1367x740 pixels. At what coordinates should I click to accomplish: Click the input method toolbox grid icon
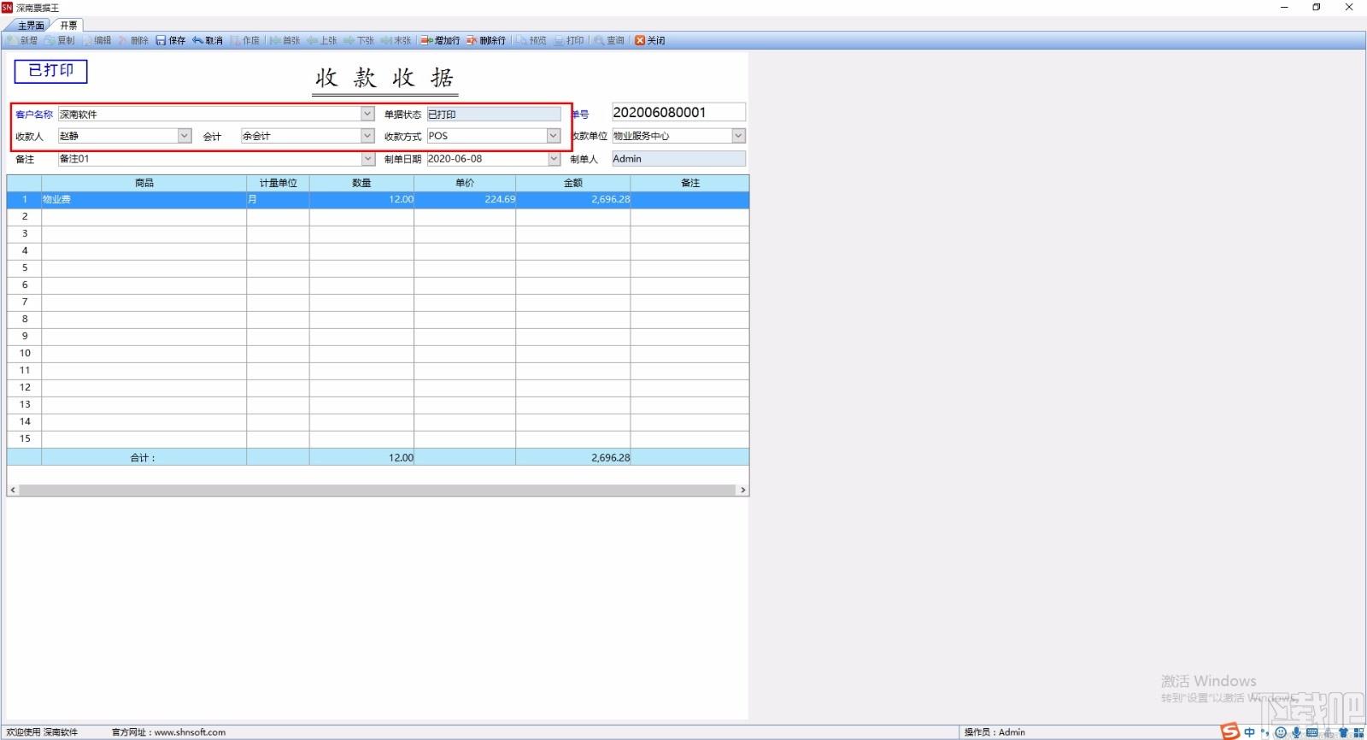(x=1358, y=732)
